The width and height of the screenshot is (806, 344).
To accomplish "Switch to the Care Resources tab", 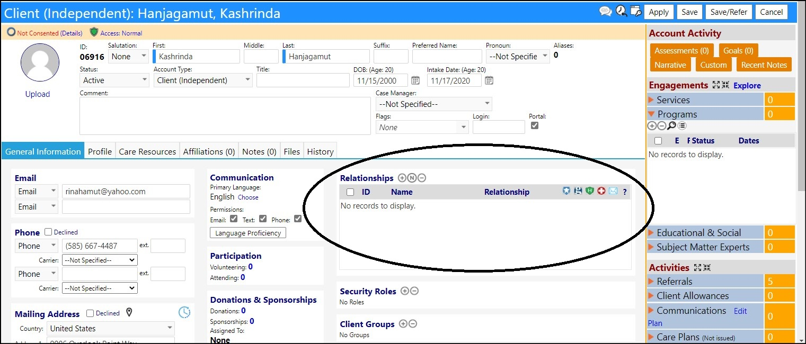I will point(147,151).
